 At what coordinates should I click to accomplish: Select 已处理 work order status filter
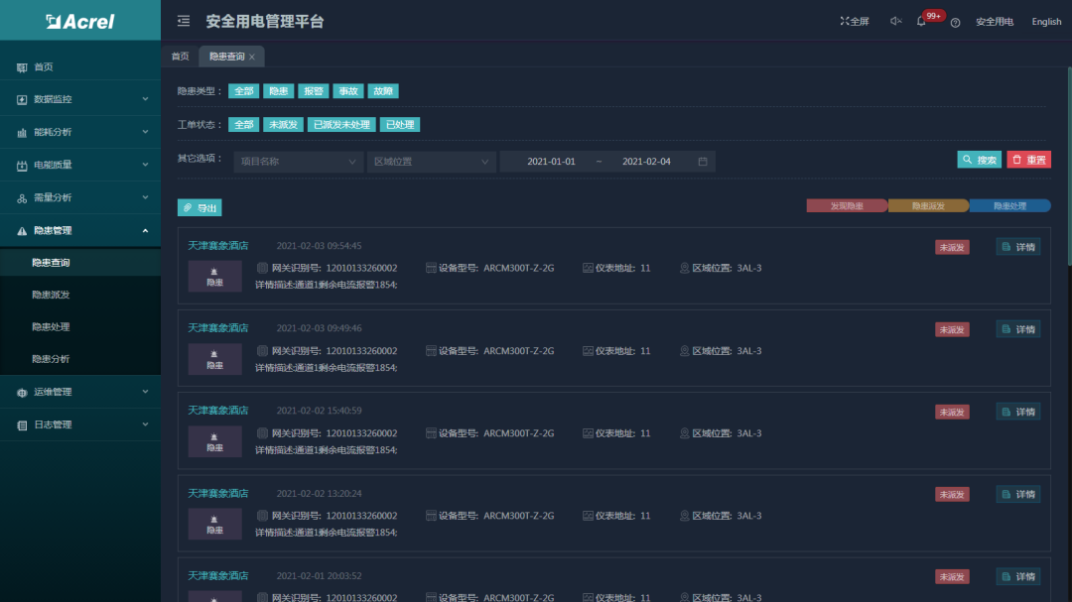pyautogui.click(x=398, y=125)
